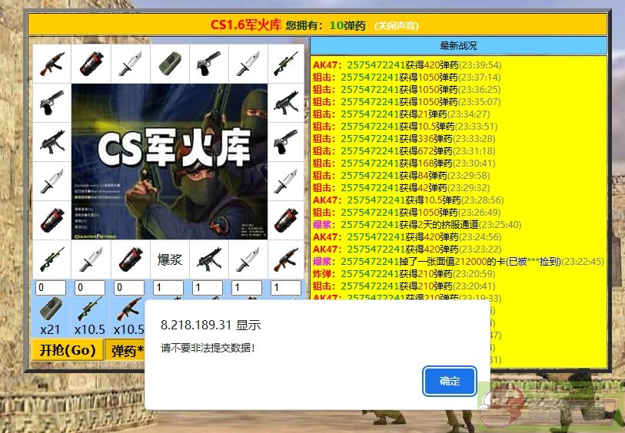Click the sniper rifle in the grid's bottom-left corner
The width and height of the screenshot is (625, 433).
pos(52,259)
